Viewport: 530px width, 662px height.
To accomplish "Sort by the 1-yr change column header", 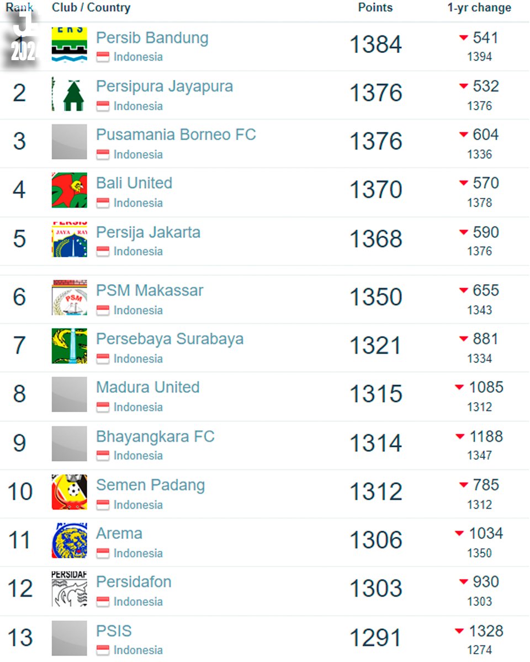I will point(479,8).
